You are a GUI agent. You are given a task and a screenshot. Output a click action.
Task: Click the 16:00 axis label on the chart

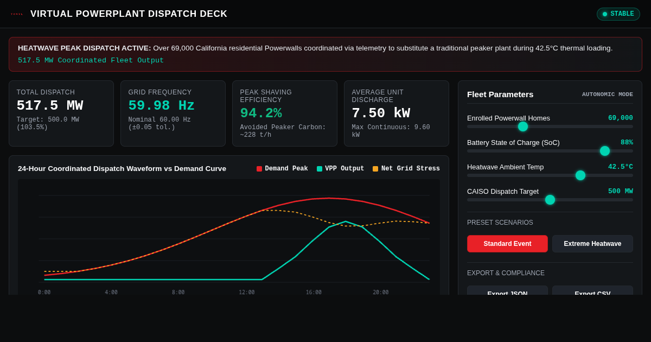(x=314, y=292)
